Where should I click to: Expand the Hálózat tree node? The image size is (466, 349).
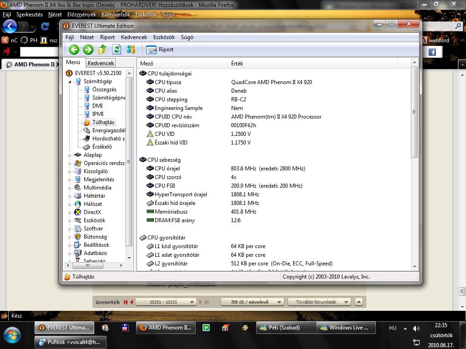click(x=70, y=204)
